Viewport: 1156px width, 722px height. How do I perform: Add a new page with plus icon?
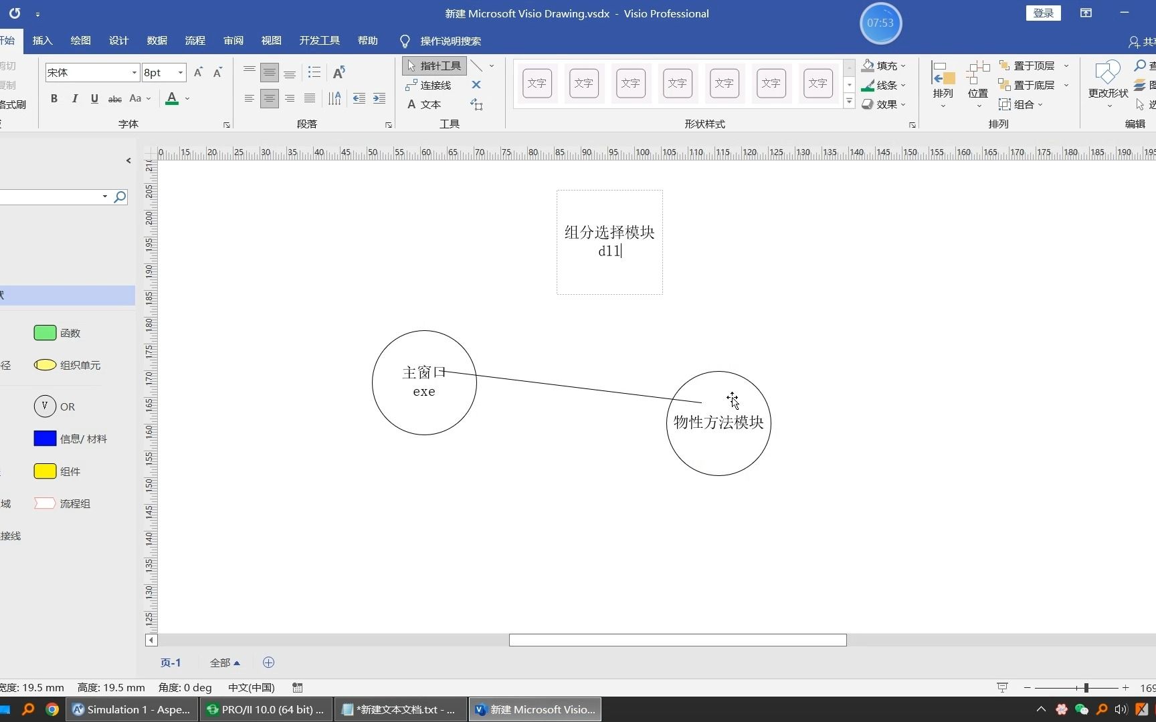pos(268,663)
